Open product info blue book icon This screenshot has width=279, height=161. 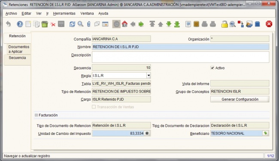click(x=257, y=24)
